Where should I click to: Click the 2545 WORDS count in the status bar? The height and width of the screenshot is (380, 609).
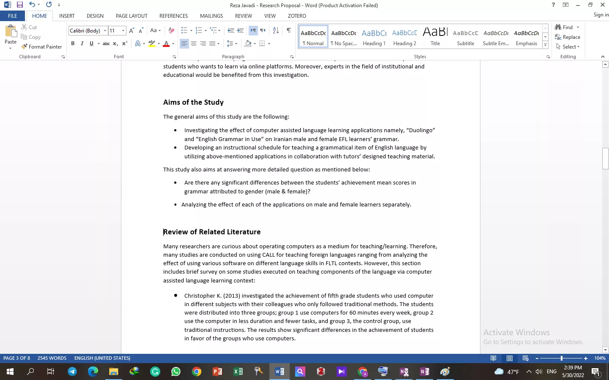[x=52, y=358]
